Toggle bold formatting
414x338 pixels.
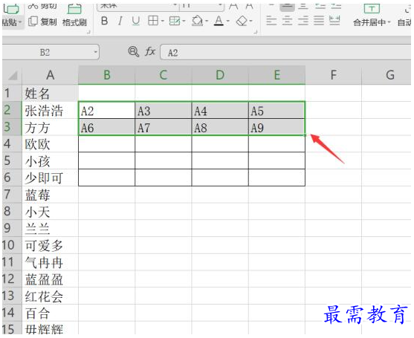coord(105,21)
